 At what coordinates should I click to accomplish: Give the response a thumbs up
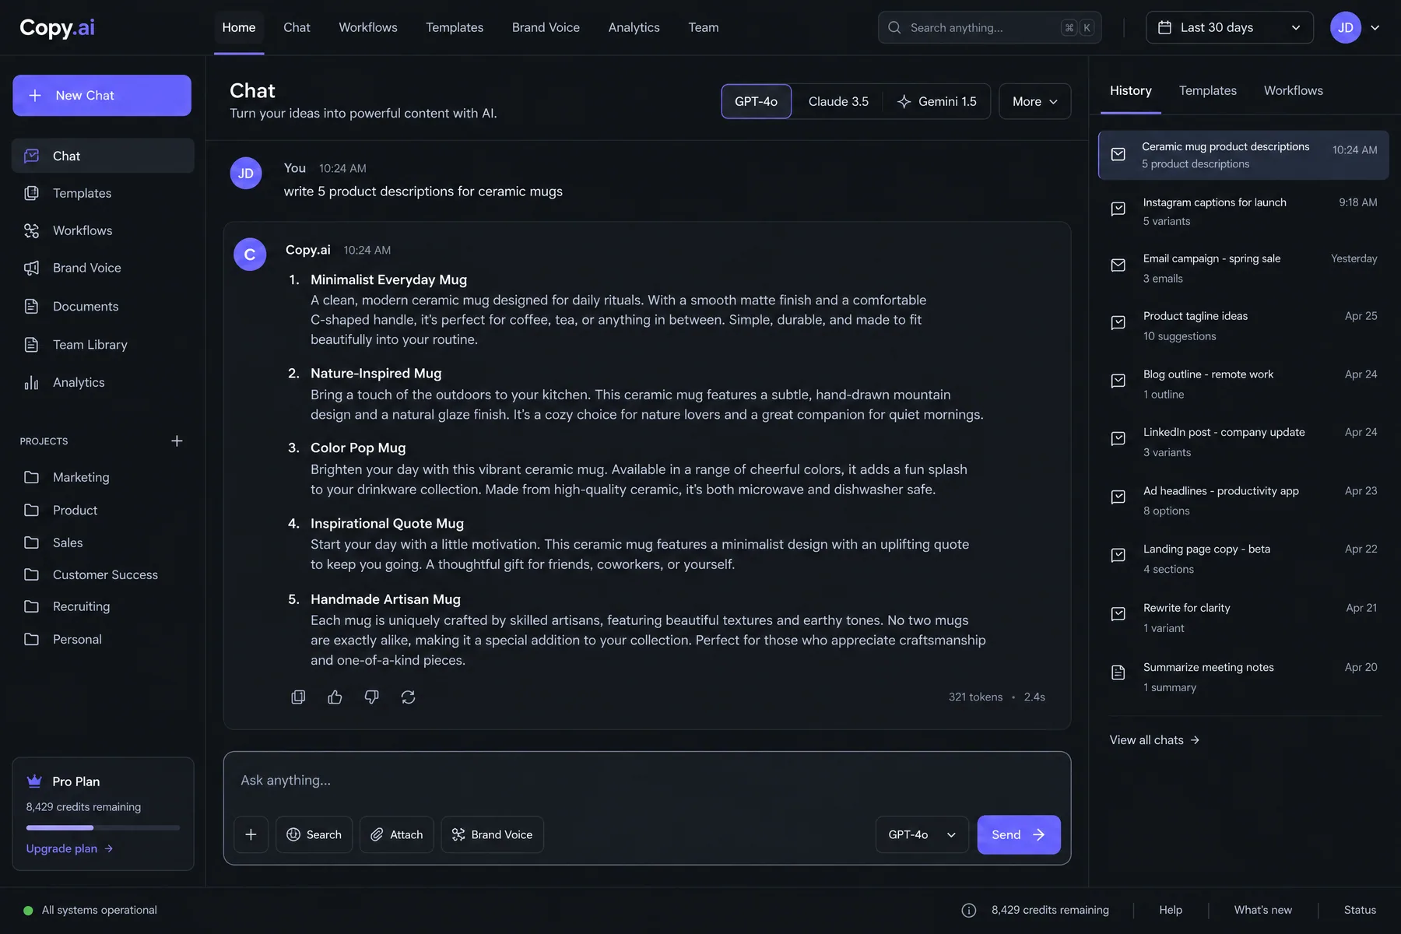coord(335,697)
